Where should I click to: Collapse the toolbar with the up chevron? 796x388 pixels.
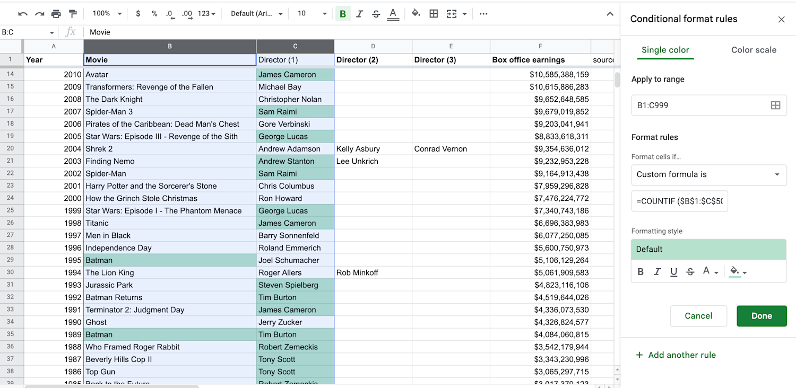point(610,14)
